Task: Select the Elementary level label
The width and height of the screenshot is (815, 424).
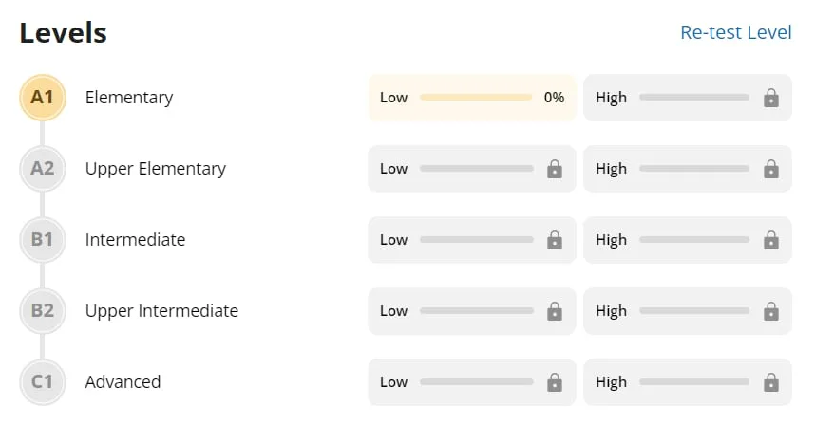Action: (x=129, y=98)
